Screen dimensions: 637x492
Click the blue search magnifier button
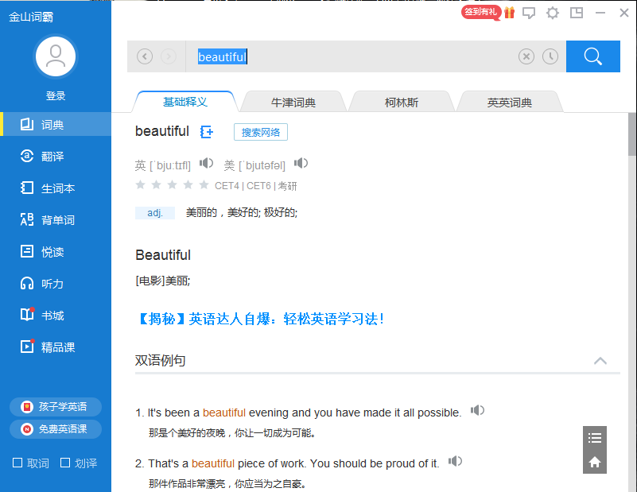pos(592,56)
